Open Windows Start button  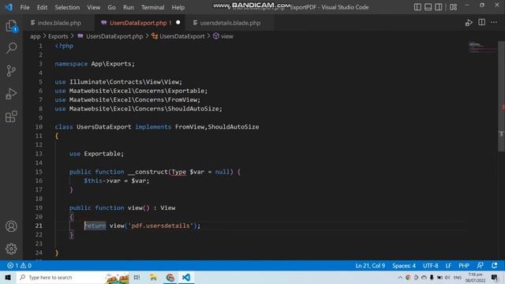pyautogui.click(x=8, y=277)
